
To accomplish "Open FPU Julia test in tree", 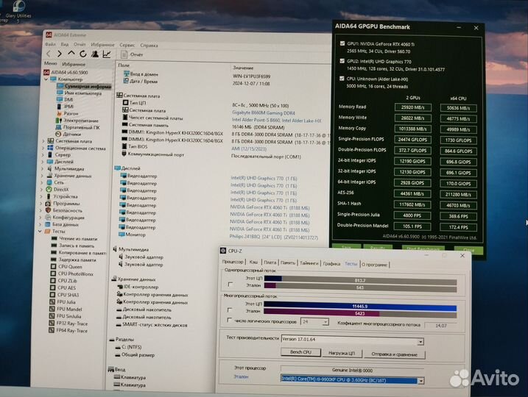I will 66,302.
